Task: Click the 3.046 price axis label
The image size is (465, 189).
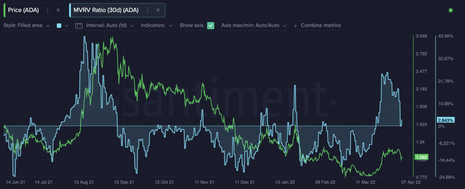Action: [421, 36]
